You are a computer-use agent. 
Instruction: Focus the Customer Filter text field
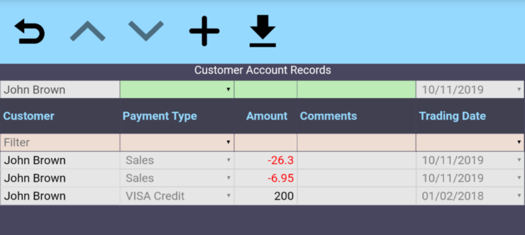60,142
